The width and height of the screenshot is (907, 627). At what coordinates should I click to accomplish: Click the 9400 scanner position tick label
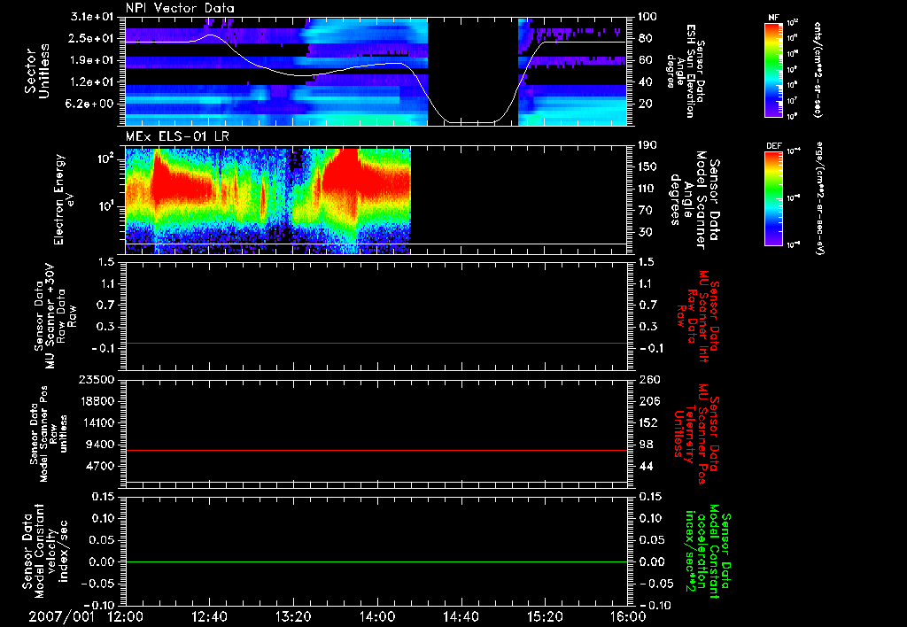[101, 445]
